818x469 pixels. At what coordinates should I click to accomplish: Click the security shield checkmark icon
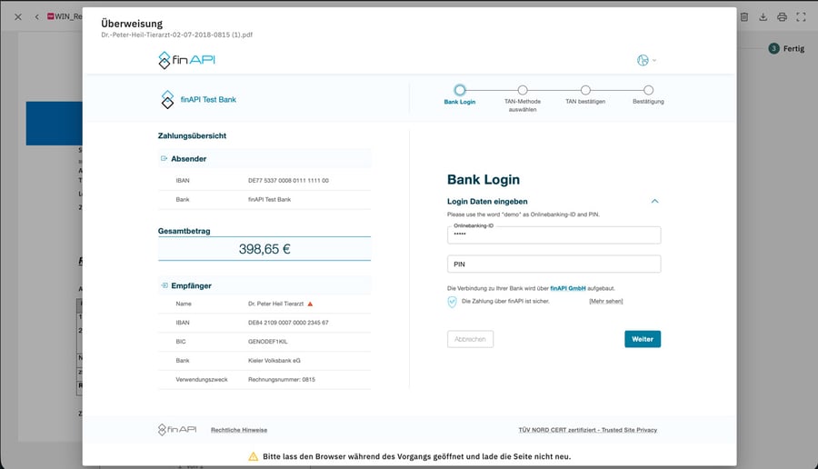tap(452, 302)
